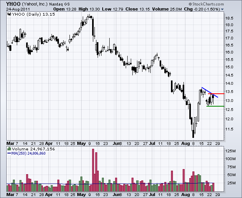Screen dimensions: 242x198
Task: Click the Volume 25.0M header value
Action: click(167, 9)
